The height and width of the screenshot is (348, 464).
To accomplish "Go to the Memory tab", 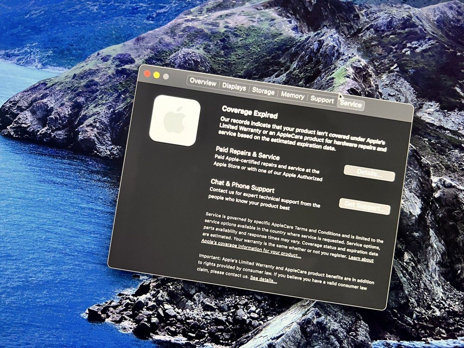I will 293,95.
